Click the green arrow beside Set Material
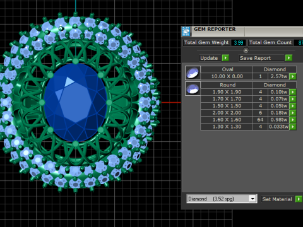 tap(299, 199)
